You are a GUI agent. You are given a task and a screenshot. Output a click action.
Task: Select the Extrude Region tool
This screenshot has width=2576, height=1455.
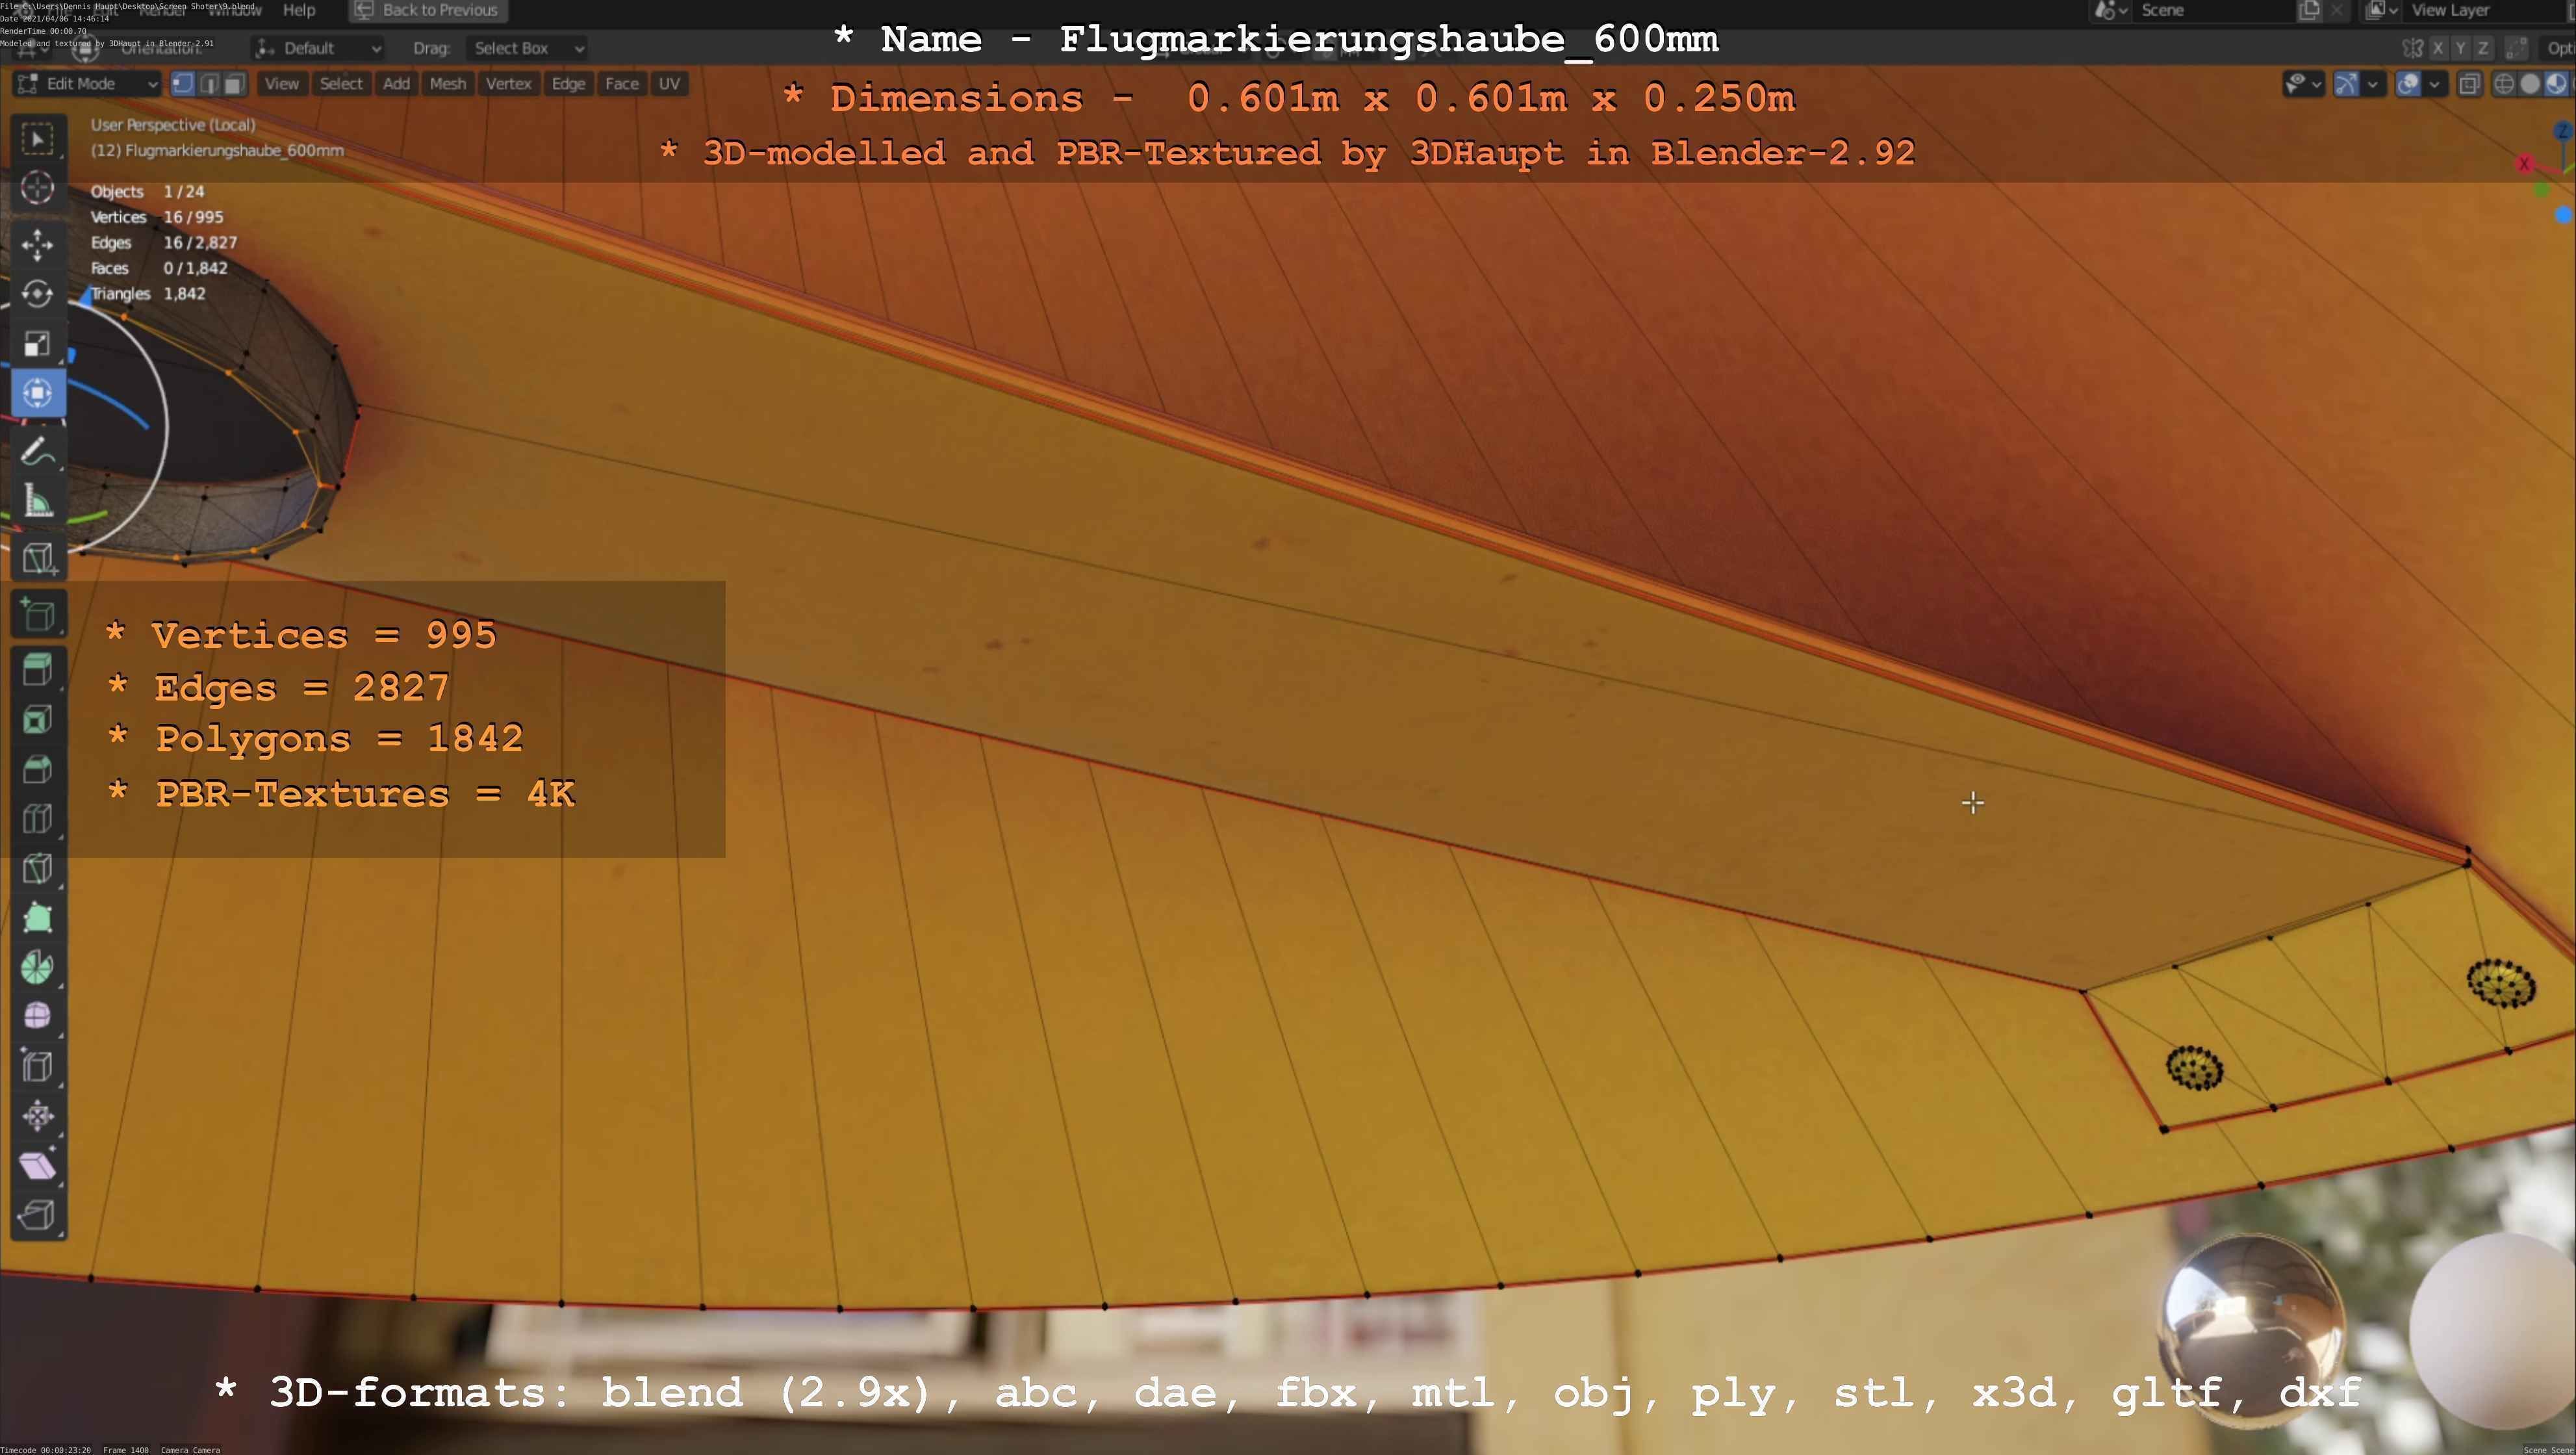[38, 671]
